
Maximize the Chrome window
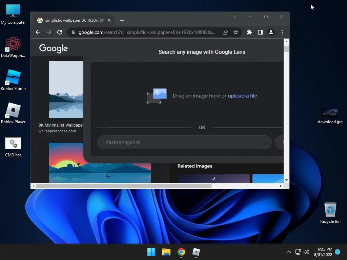[x=266, y=17]
